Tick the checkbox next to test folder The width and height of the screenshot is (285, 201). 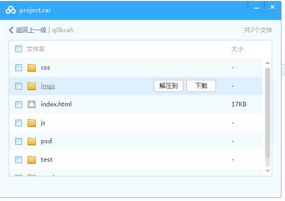(18, 160)
